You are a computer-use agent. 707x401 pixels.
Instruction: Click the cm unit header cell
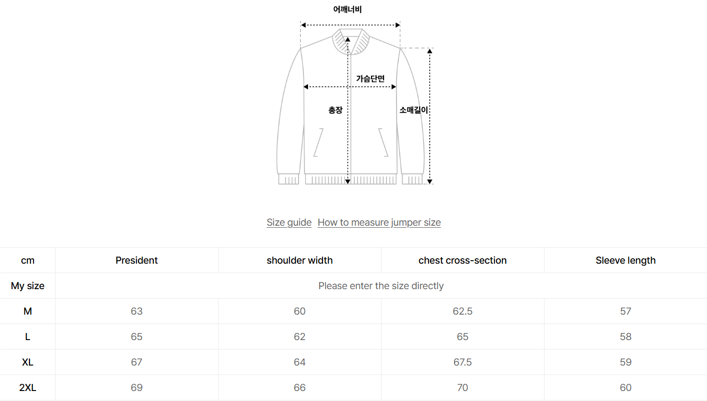27,261
